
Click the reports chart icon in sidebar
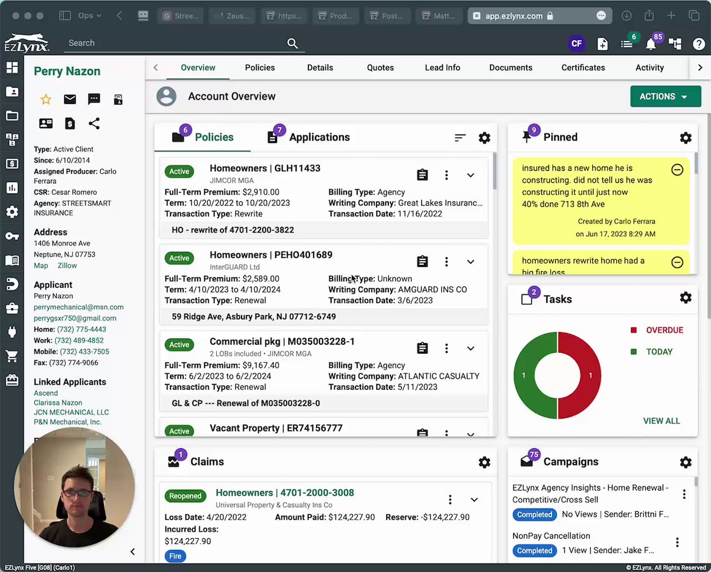pos(12,188)
